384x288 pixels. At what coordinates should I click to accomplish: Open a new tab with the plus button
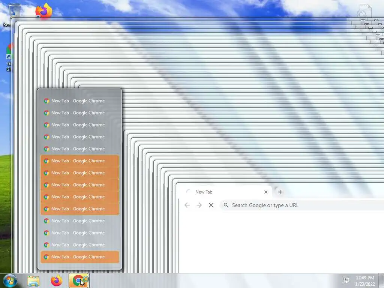click(280, 192)
